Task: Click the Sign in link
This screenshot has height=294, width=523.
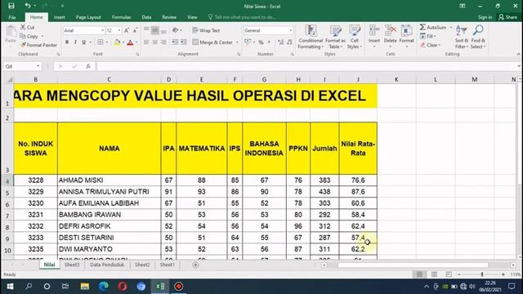Action: coord(485,17)
